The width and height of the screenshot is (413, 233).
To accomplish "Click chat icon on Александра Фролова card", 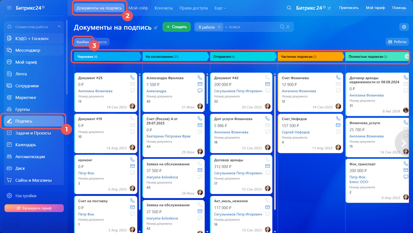I will click(x=200, y=91).
